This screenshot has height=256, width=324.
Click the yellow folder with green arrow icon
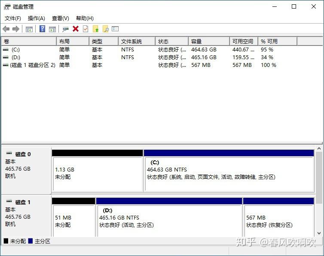click(x=96, y=29)
